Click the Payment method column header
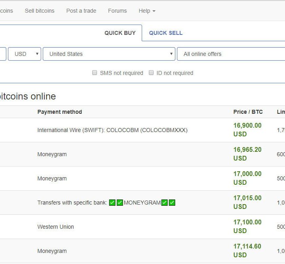 (x=60, y=112)
